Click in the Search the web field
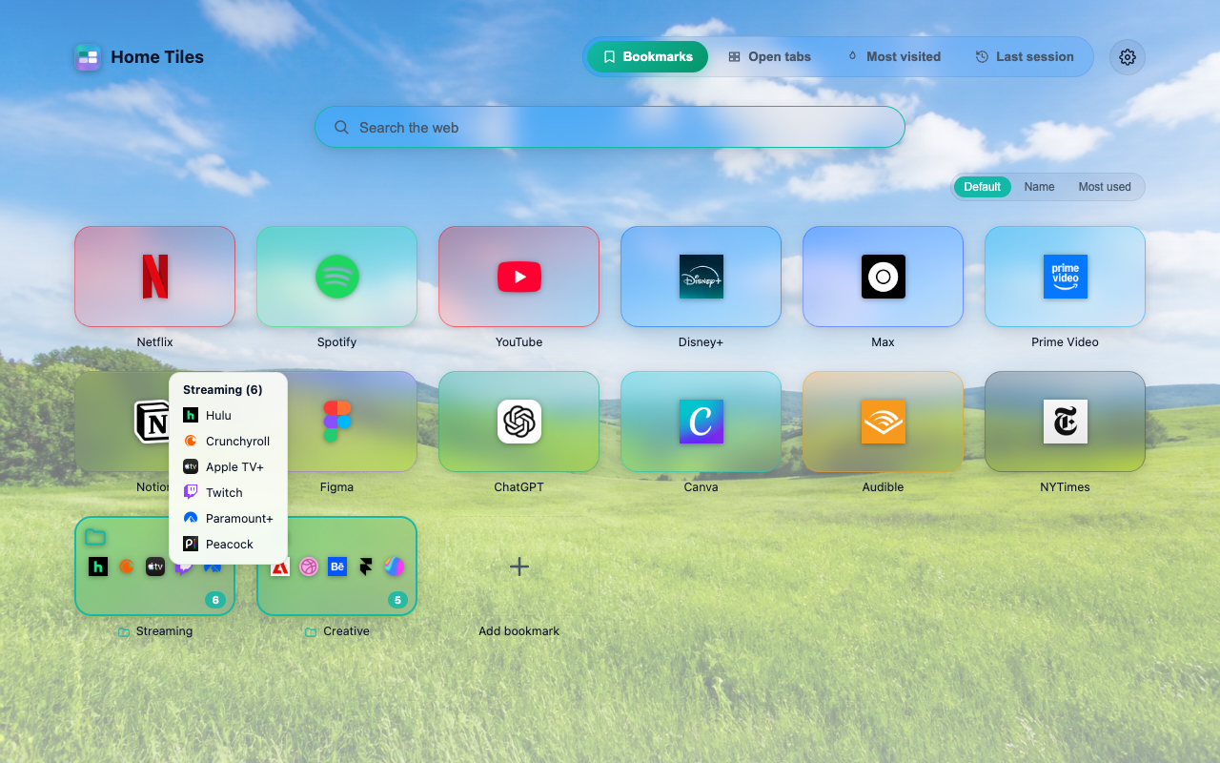The height and width of the screenshot is (763, 1220). pyautogui.click(x=610, y=127)
